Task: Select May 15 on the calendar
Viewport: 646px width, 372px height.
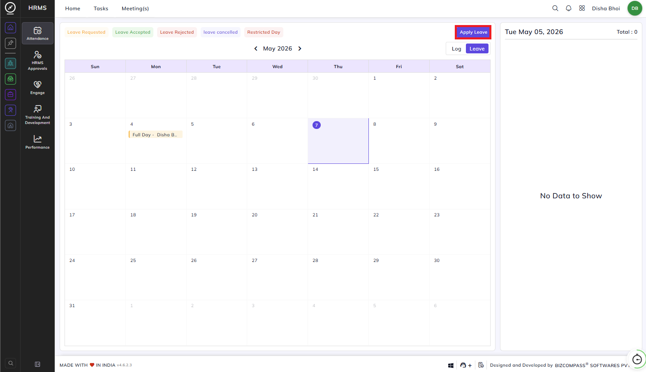Action: coord(399,186)
